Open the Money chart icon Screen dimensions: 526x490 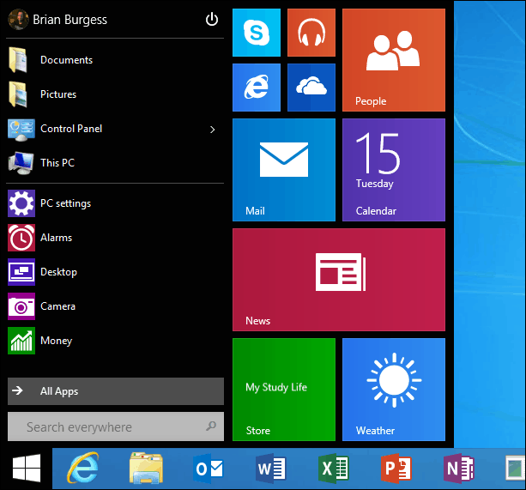point(21,341)
